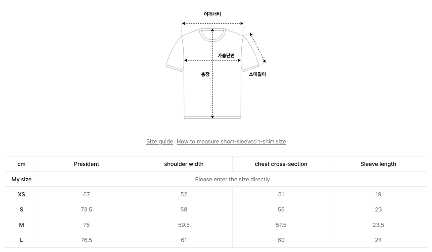Click the 가슴단면 label on the diagram
Image resolution: width=432 pixels, height=252 pixels.
[x=226, y=55]
